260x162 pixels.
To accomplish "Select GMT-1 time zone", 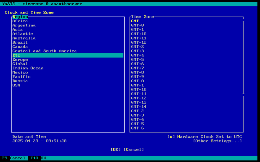I will pyautogui.click(x=137, y=86).
